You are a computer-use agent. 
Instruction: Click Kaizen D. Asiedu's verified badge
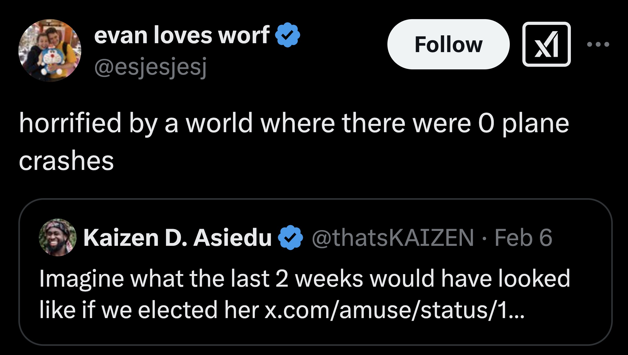290,238
